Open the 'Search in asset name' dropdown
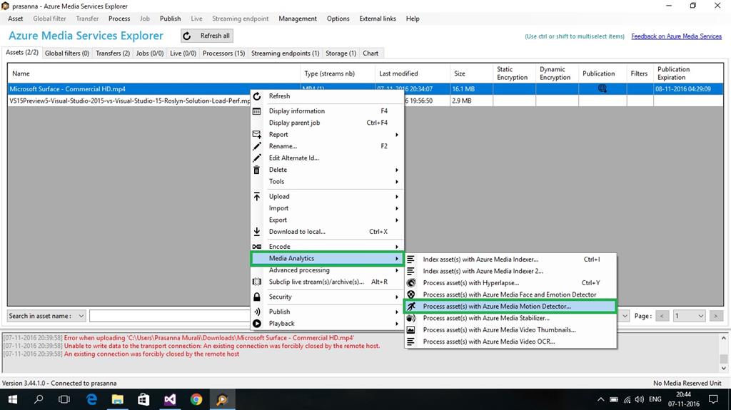 pyautogui.click(x=47, y=316)
